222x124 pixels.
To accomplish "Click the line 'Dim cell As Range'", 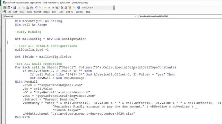I will [31, 24].
